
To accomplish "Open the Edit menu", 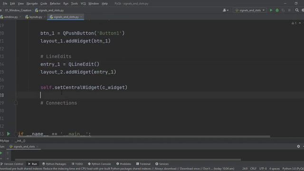I will point(12,3).
